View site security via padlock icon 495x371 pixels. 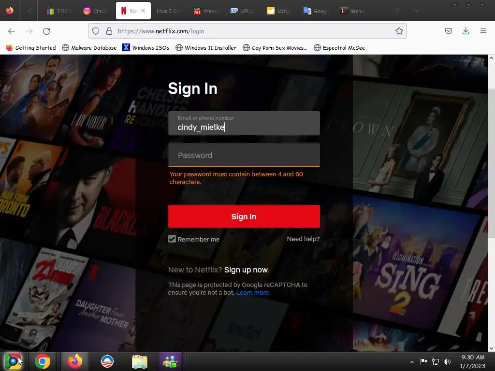click(109, 31)
